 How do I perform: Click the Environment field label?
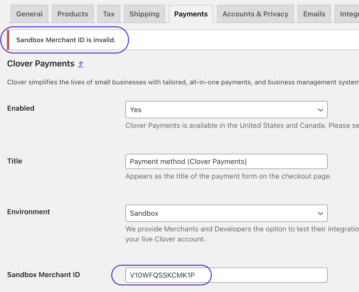pyautogui.click(x=29, y=212)
